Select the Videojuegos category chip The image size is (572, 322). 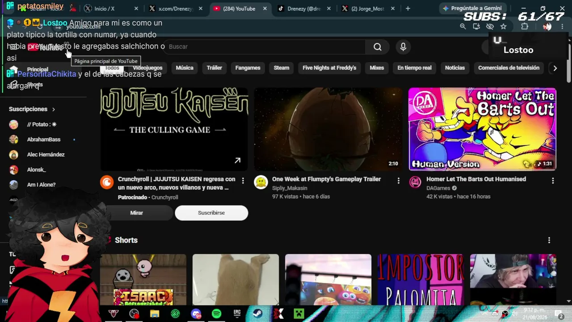tap(147, 68)
